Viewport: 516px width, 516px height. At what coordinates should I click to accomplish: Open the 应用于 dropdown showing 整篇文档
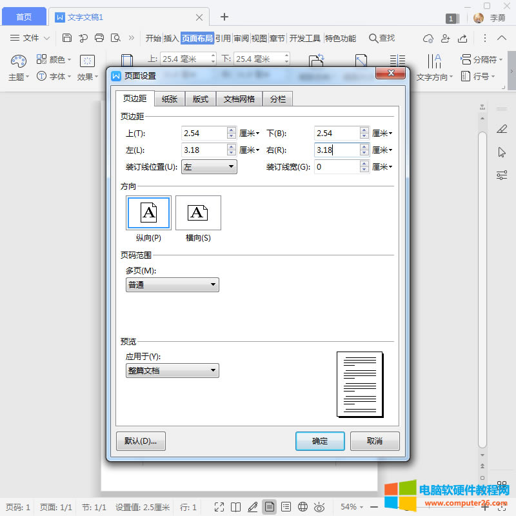click(x=172, y=371)
